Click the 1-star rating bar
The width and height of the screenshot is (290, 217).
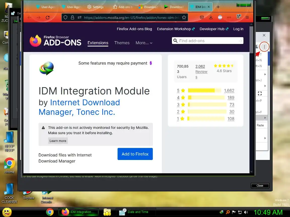[x=206, y=119]
